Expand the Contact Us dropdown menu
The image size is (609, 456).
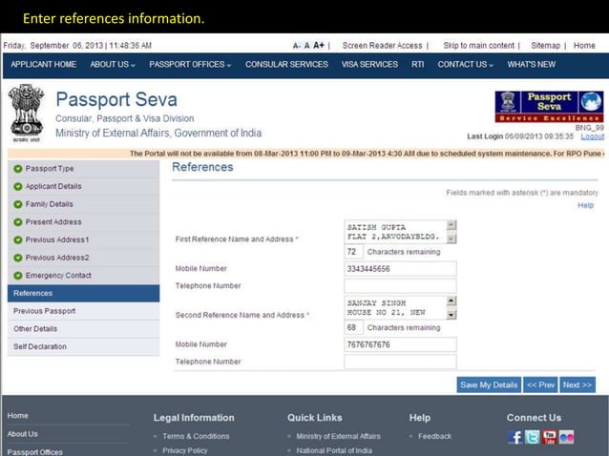(465, 65)
